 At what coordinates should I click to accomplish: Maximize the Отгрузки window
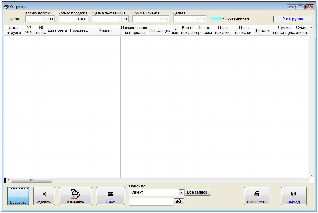coord(300,7)
